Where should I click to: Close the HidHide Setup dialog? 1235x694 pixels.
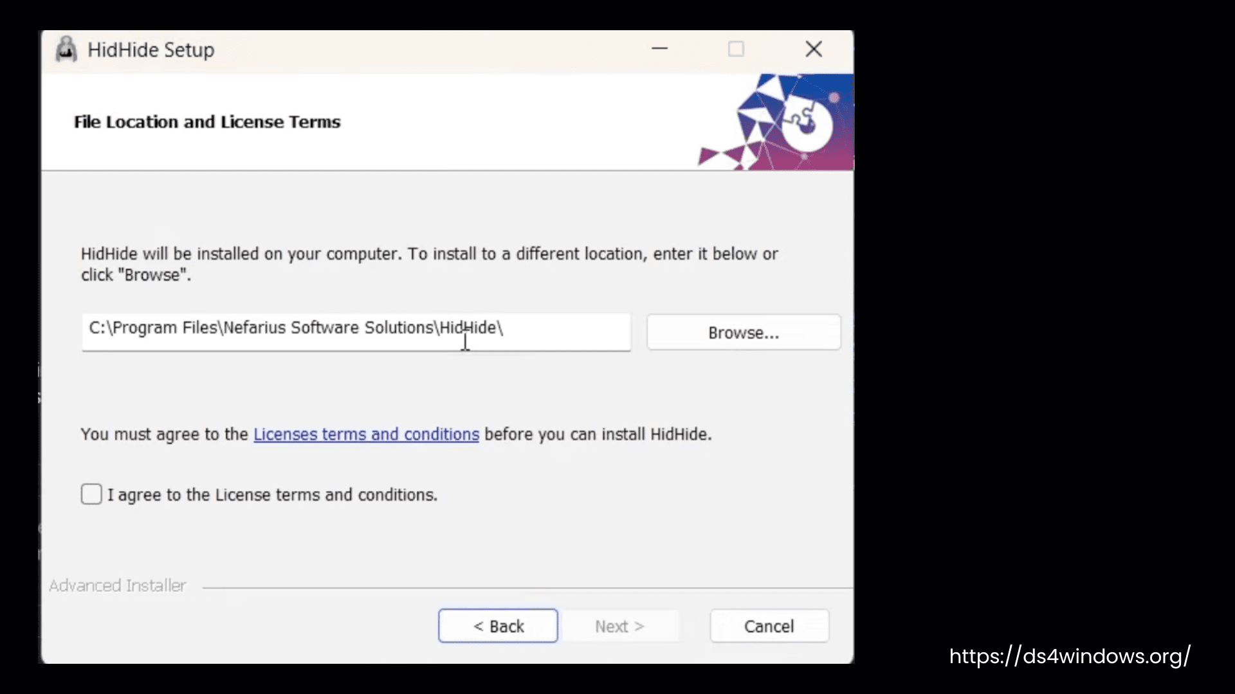point(814,49)
